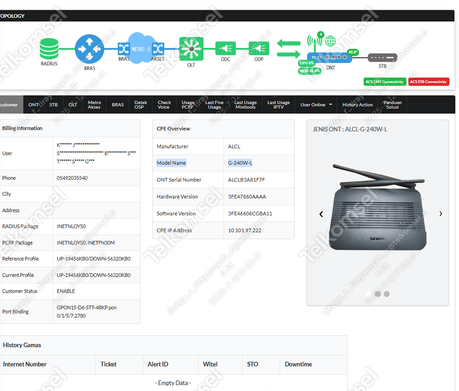
Task: Click the STO column header
Action: click(252, 365)
